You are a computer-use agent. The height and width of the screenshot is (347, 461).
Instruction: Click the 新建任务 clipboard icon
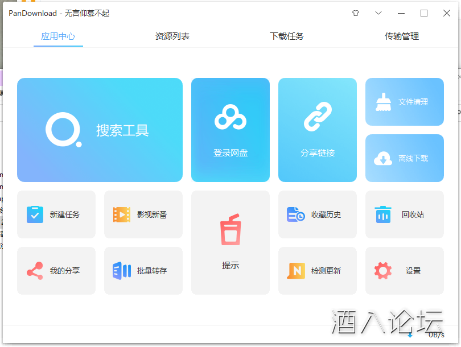click(x=35, y=214)
